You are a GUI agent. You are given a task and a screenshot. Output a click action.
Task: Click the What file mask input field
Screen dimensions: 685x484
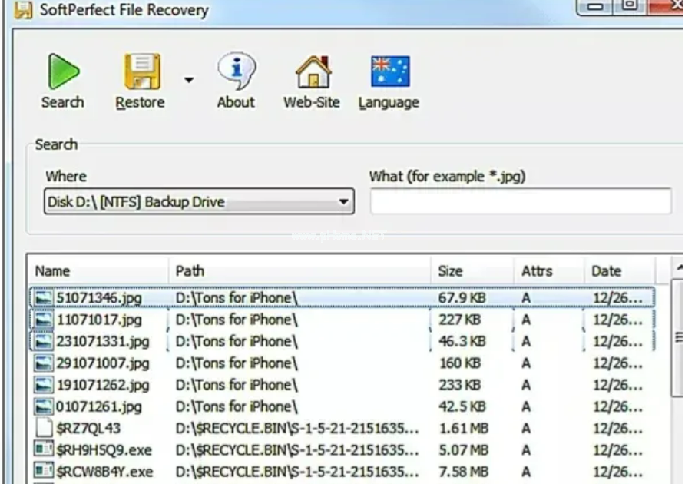coord(521,201)
